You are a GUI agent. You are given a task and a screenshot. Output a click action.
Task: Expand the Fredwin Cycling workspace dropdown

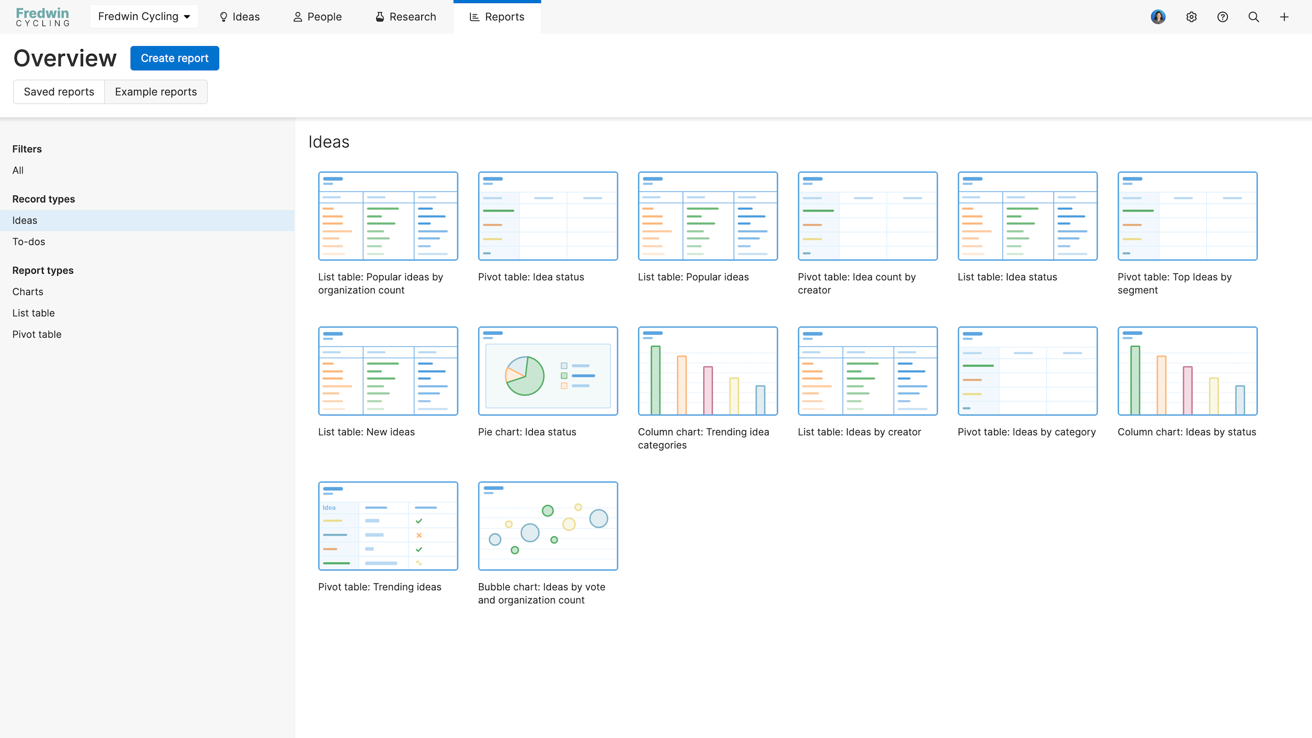point(144,17)
